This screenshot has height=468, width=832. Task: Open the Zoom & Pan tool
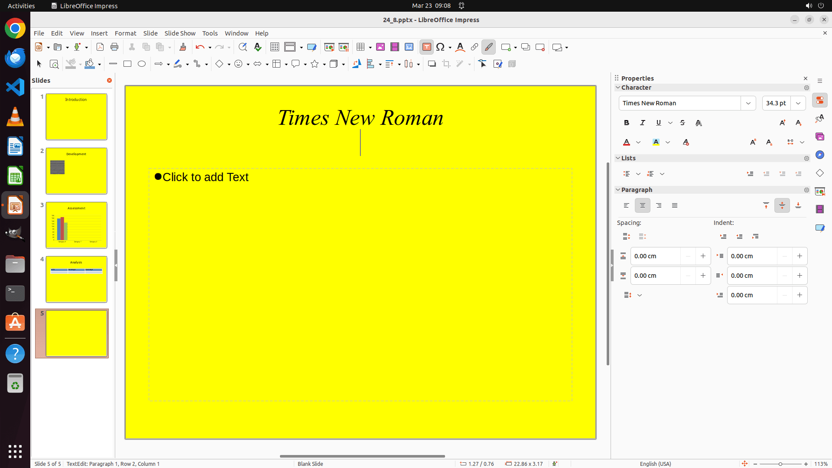click(54, 64)
